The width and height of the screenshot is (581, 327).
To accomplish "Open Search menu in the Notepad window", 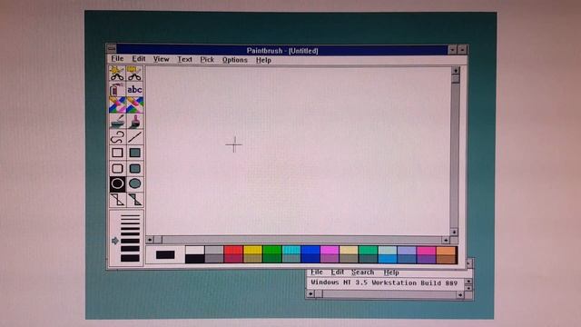I will [362, 272].
